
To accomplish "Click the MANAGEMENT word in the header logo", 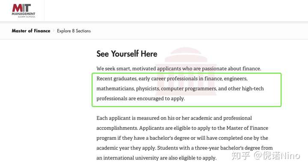I will [24, 14].
